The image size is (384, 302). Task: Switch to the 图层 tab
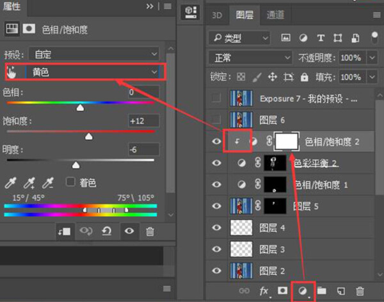point(244,15)
